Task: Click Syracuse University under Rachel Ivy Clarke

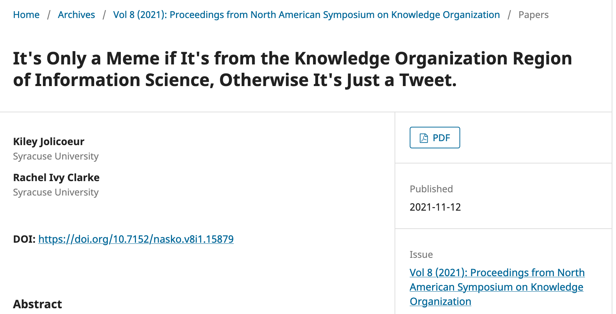Action: [56, 192]
